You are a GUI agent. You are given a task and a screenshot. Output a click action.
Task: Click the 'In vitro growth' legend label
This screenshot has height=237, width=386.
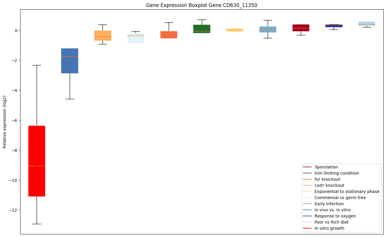click(x=329, y=229)
